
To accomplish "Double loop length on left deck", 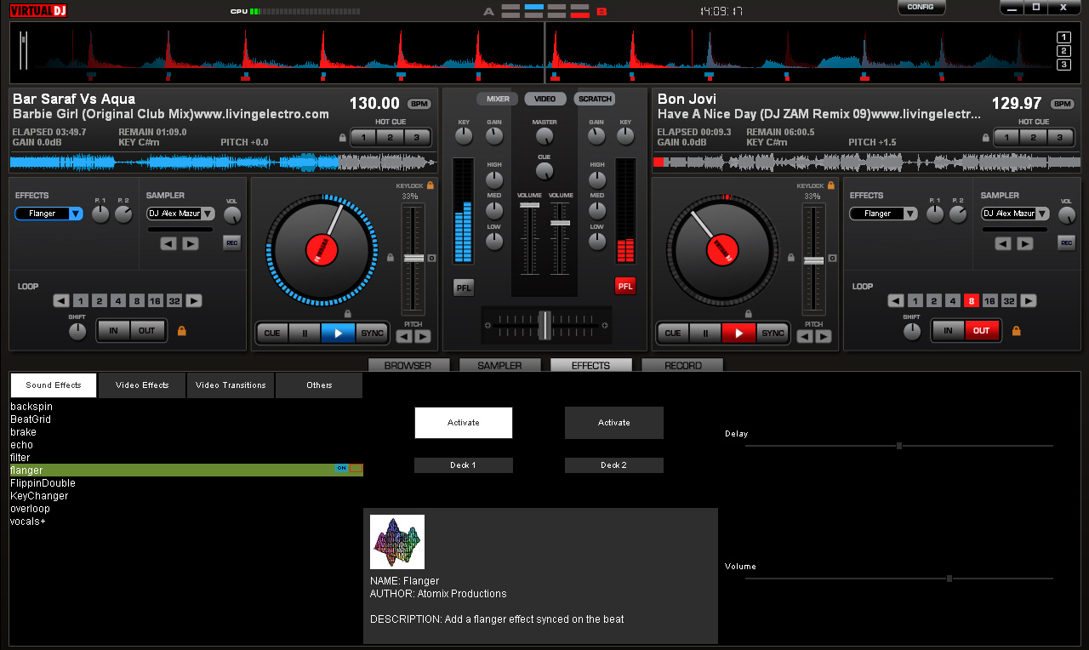I will tap(194, 300).
